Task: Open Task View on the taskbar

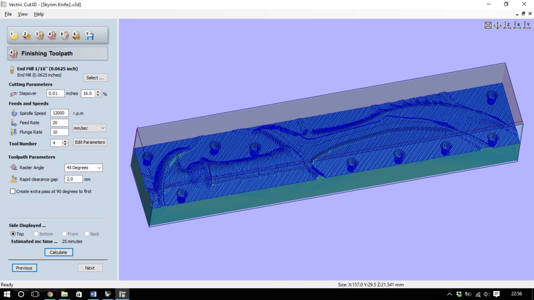Action: pos(35,294)
